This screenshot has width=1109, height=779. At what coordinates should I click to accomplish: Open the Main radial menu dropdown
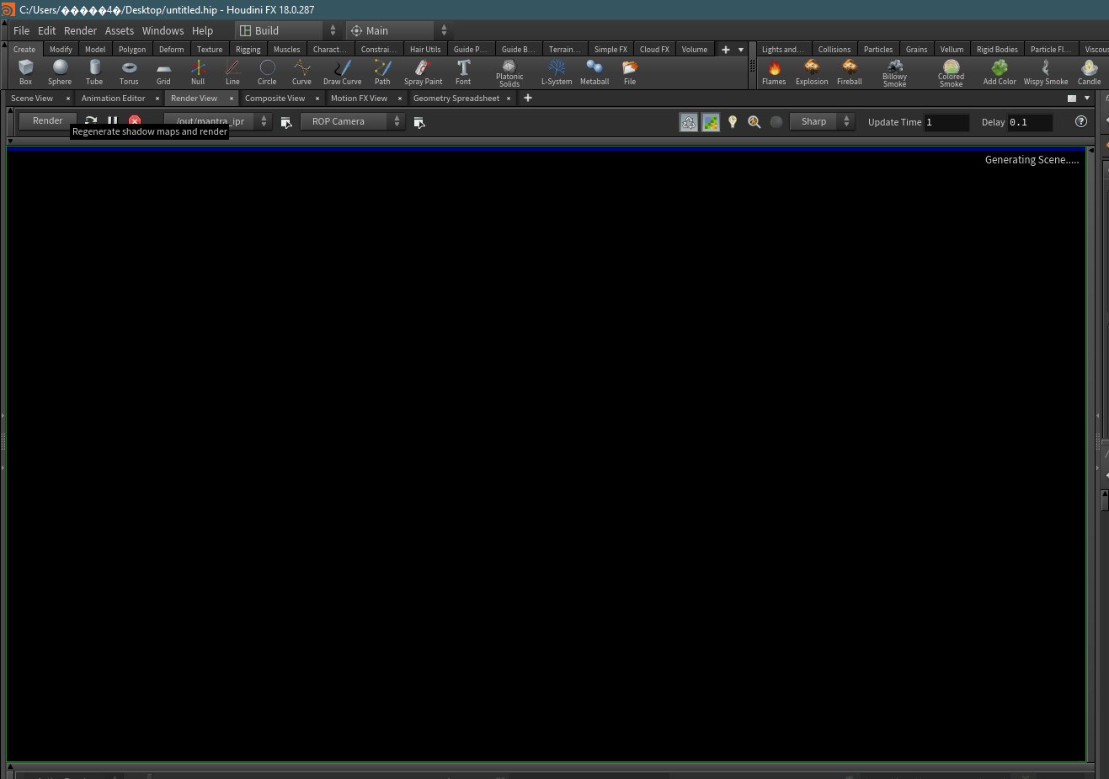pyautogui.click(x=398, y=30)
